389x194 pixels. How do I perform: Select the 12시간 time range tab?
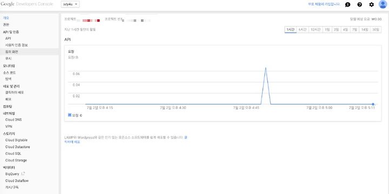[316, 30]
